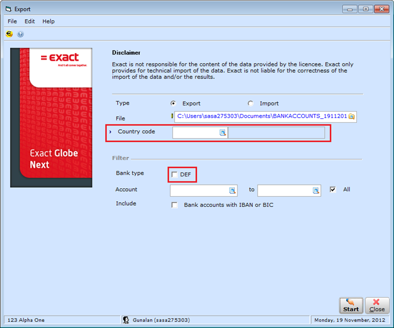This screenshot has height=328, width=394.
Task: Click the Export window title icon
Action: pos(8,9)
